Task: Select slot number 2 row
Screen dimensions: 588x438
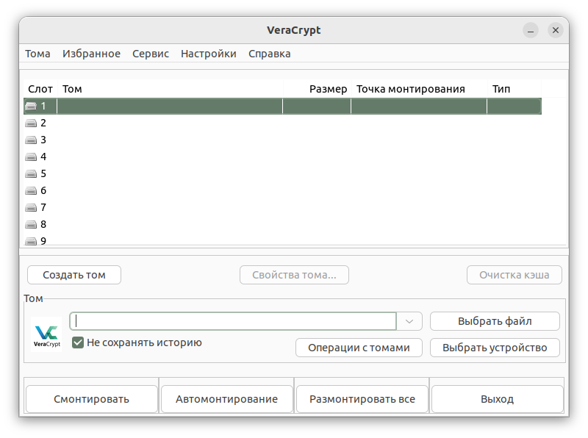Action: [x=282, y=123]
